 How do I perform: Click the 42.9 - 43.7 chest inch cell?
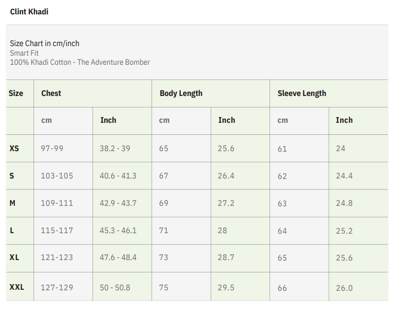pos(118,203)
